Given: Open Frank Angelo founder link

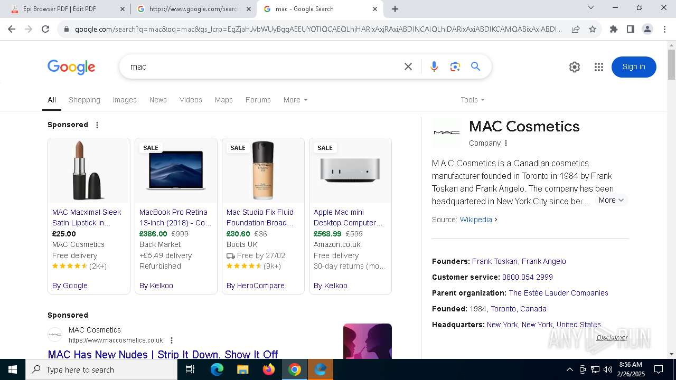Looking at the screenshot, I should 544,261.
